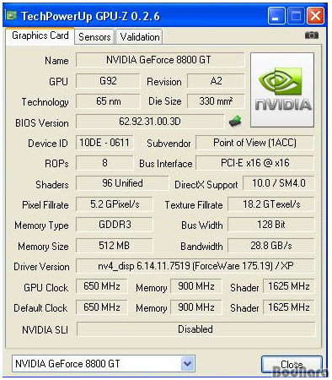Click the Name field showing GeForce 8800 GT
The height and width of the screenshot is (380, 332).
click(x=160, y=60)
